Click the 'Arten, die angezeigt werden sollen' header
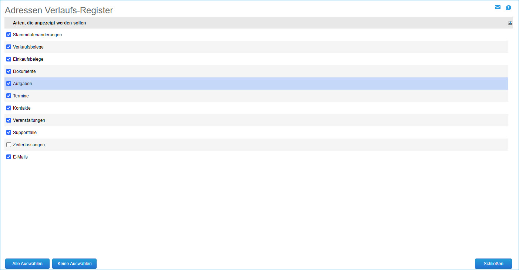Viewport: 519px width, 270px height. tap(49, 23)
